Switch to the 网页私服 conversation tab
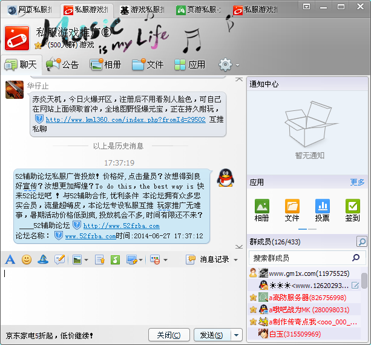The width and height of the screenshot is (371, 345). 30,10
